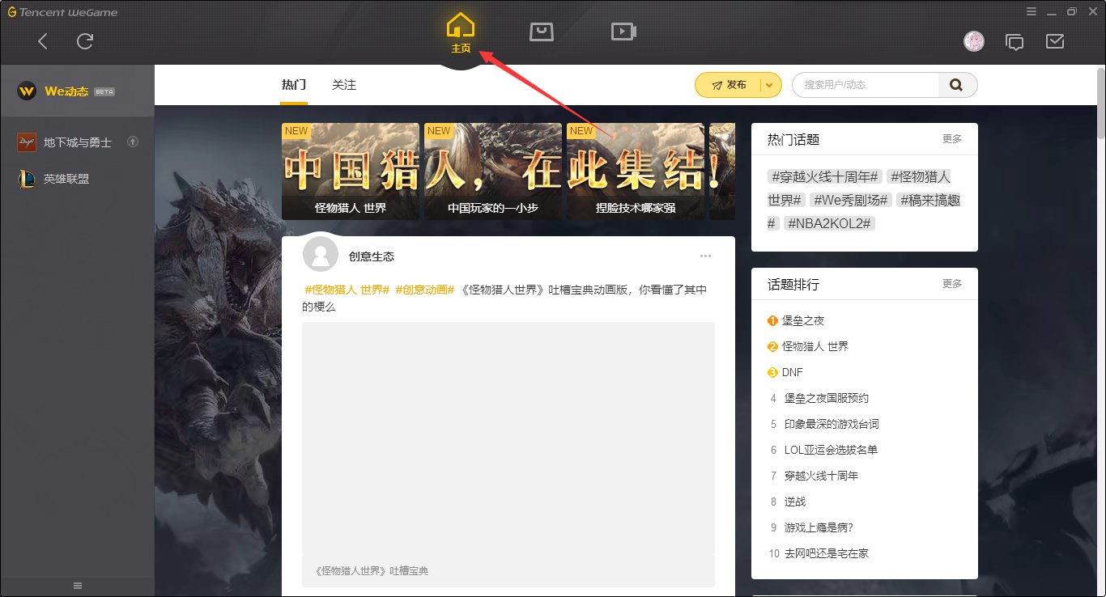Open the video center icon
The width and height of the screenshot is (1106, 597).
coord(623,32)
